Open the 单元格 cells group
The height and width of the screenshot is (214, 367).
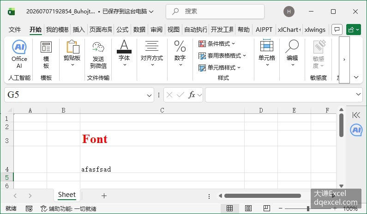[x=266, y=53]
